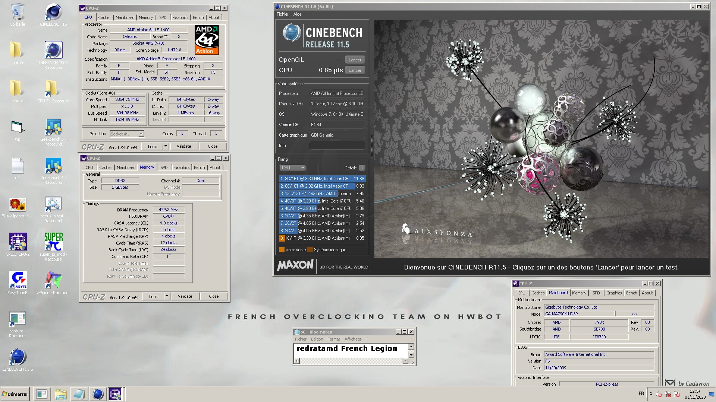
Task: Open the Affichage menu in Bloc-notes
Action: 353,339
